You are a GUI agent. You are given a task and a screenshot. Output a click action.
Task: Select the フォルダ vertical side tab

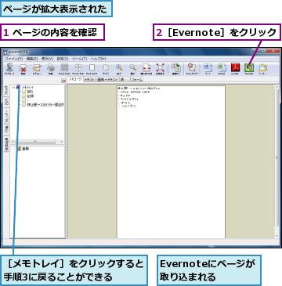tap(6, 91)
